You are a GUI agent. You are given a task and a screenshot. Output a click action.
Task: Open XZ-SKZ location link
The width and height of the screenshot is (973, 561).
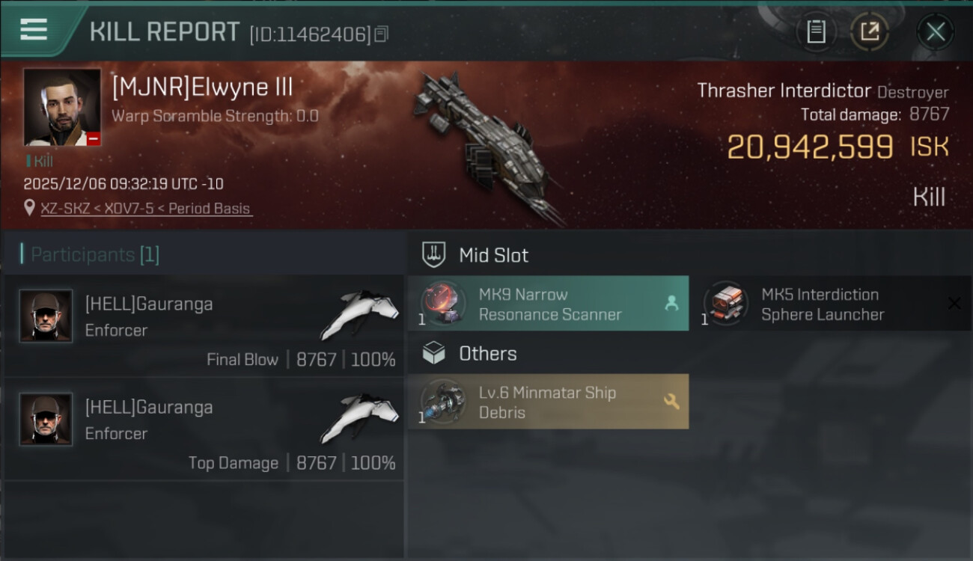147,209
